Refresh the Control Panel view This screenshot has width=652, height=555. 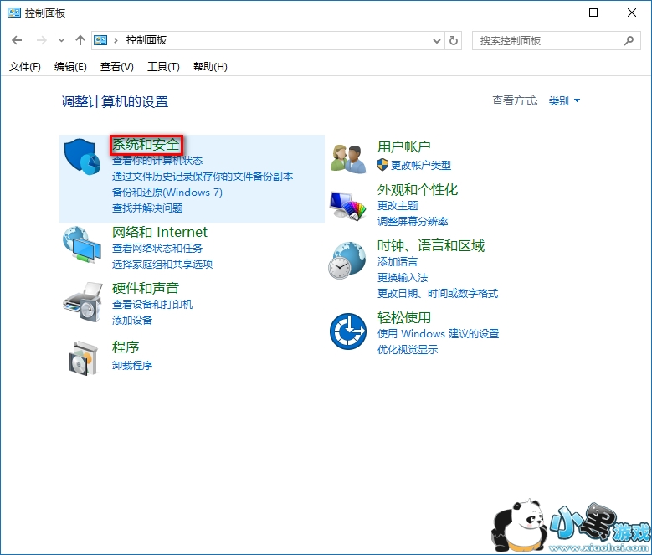[x=454, y=40]
